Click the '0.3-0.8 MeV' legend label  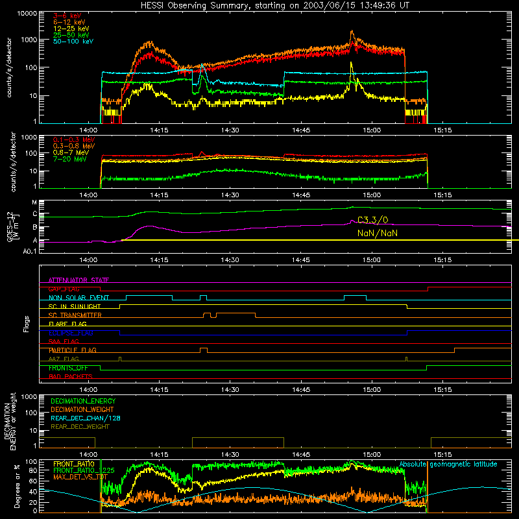[74, 146]
